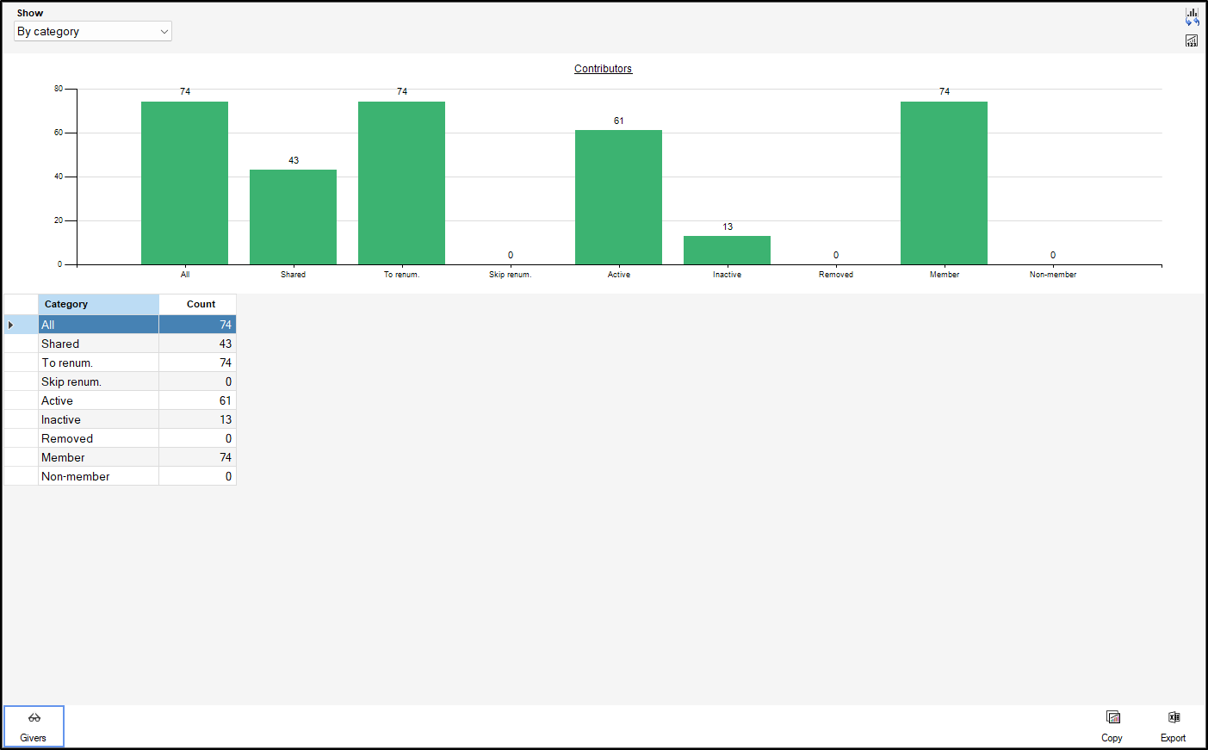
Task: Click the switch chart type icon
Action: (1192, 16)
